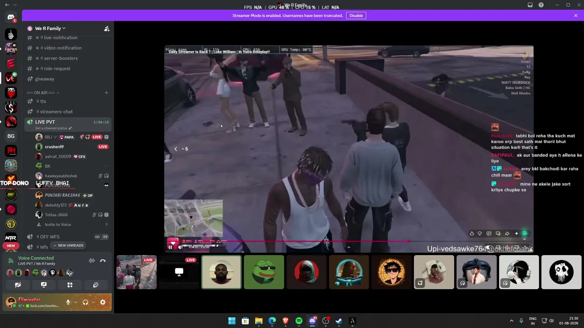Open the Eliminator user profile
584x328 pixels.
[33, 302]
